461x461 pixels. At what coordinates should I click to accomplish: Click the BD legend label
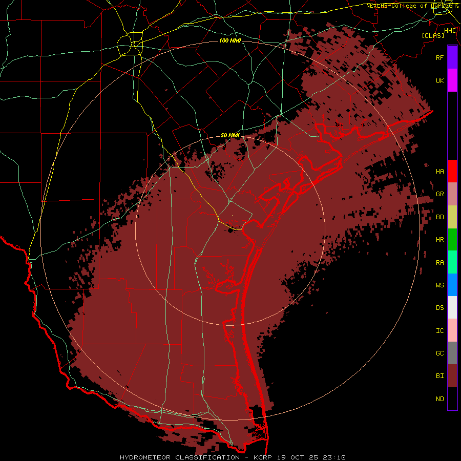[440, 217]
